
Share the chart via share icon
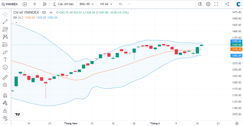227,4
